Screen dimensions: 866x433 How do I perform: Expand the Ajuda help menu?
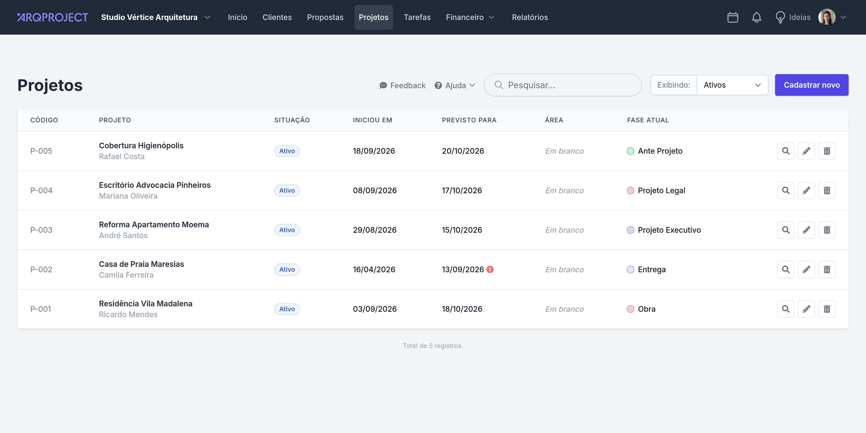[x=455, y=86]
